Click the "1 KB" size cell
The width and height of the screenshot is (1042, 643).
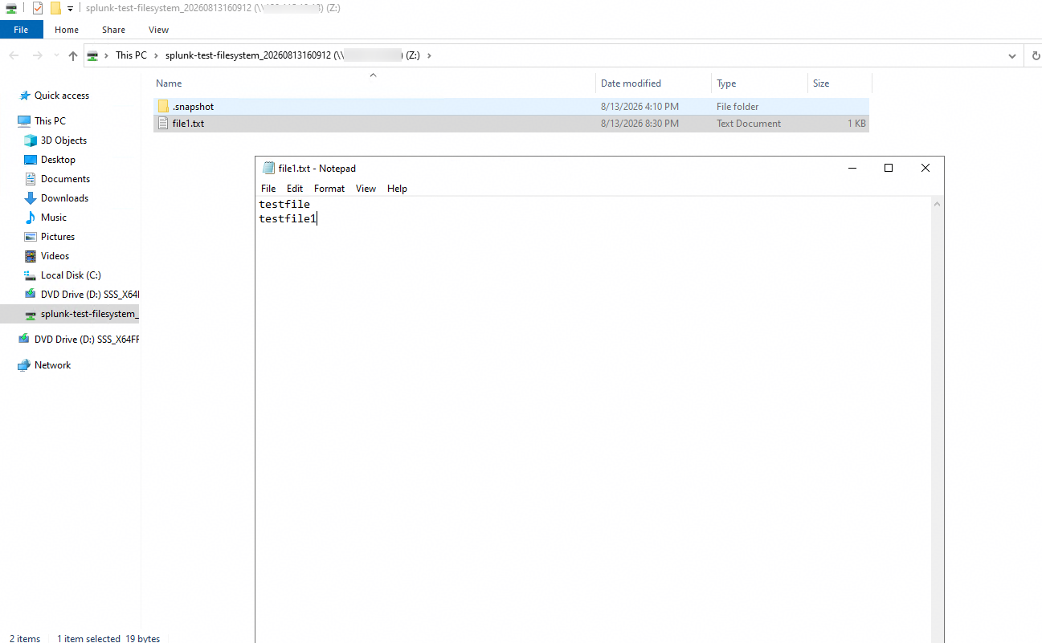point(856,124)
